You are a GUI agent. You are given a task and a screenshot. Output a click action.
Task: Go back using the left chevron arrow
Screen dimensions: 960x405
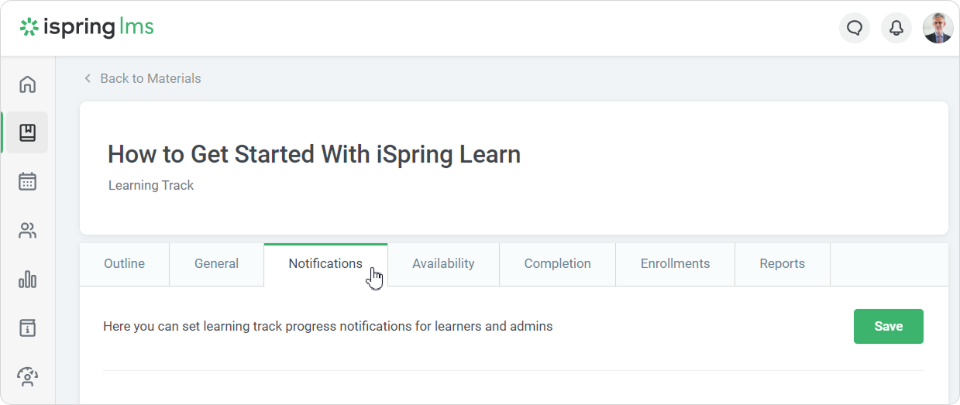pos(88,78)
